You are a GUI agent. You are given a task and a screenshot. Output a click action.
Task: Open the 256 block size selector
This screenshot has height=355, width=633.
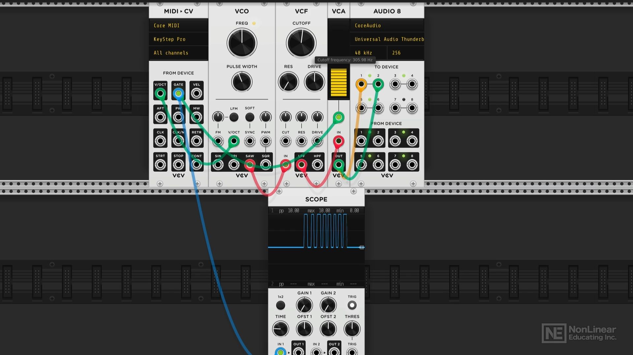(406, 53)
